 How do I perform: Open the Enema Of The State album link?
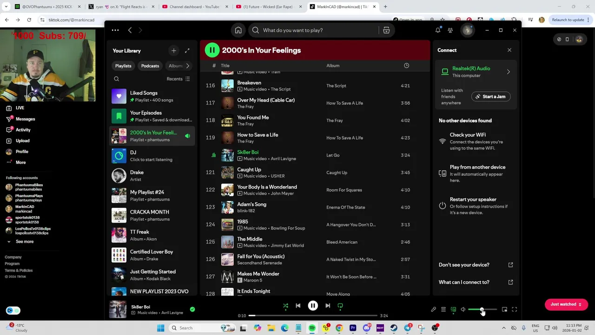346,208
